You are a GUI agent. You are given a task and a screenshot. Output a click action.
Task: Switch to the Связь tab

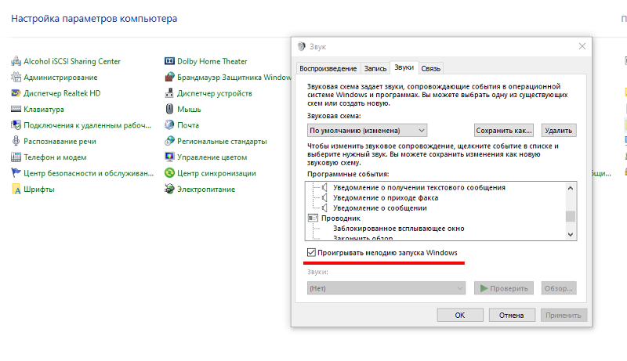click(x=430, y=69)
